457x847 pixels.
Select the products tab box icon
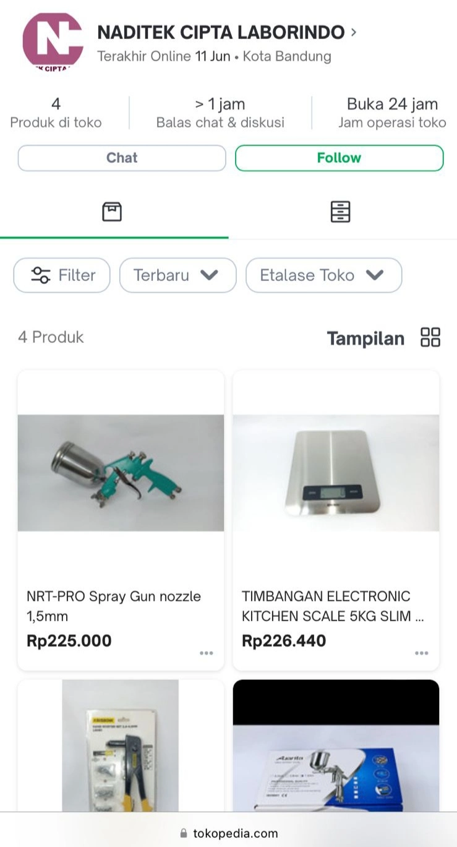(112, 212)
